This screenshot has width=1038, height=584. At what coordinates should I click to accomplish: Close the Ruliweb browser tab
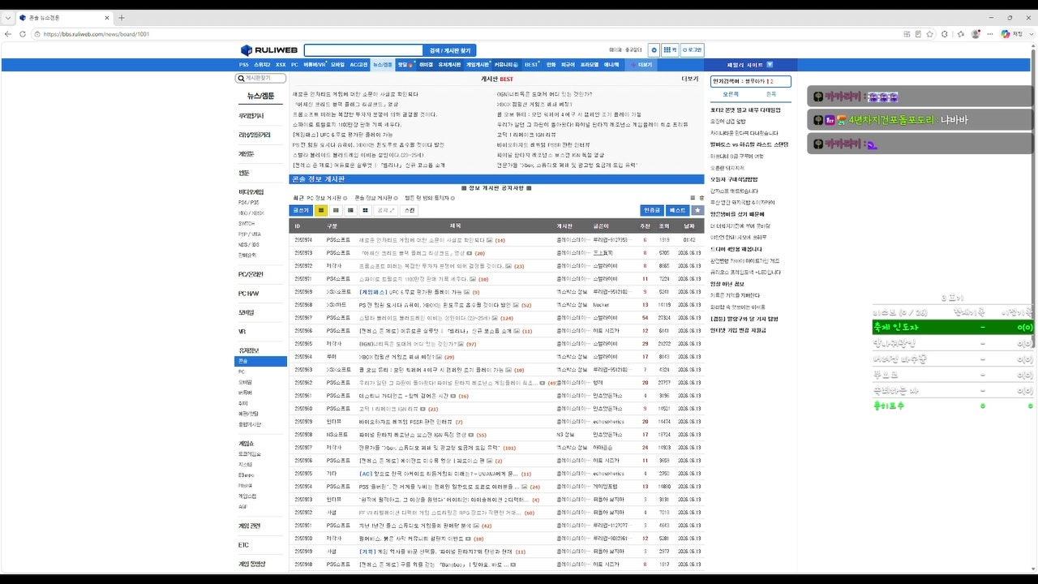click(x=108, y=17)
